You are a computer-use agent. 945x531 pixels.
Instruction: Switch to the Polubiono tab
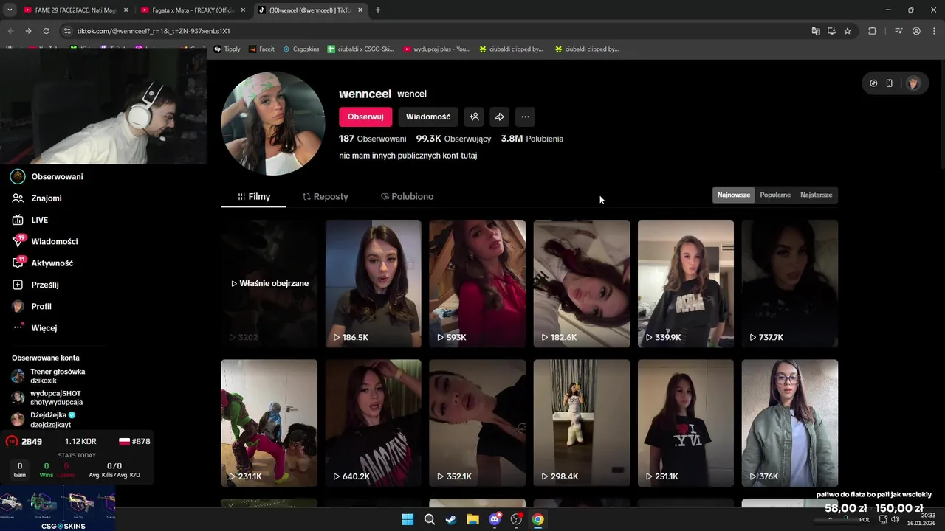tap(407, 197)
